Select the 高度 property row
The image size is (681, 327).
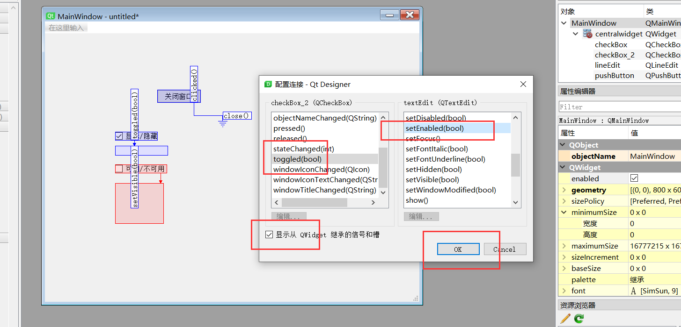pyautogui.click(x=620, y=235)
